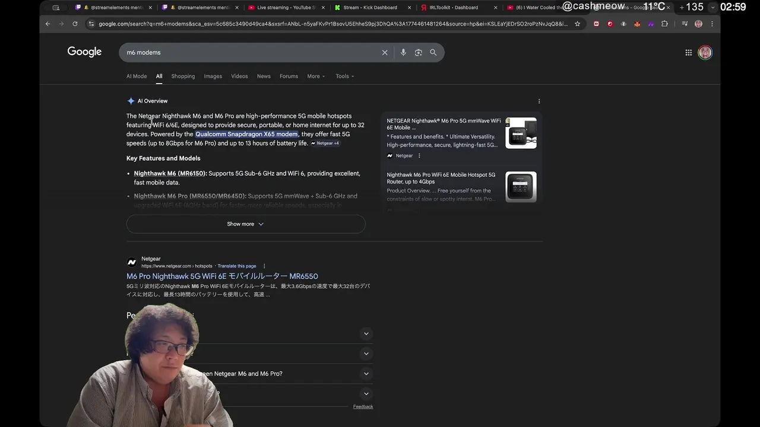Click the browser address bar URL
Viewport: 760px width, 427px height.
[332, 24]
